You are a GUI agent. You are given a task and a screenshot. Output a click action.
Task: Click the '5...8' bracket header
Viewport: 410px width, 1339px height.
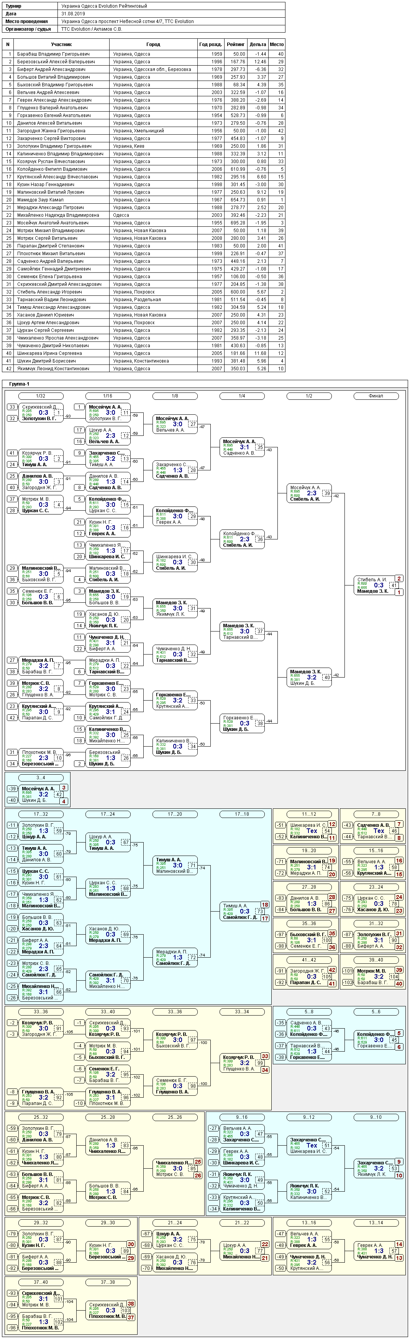point(309,1011)
